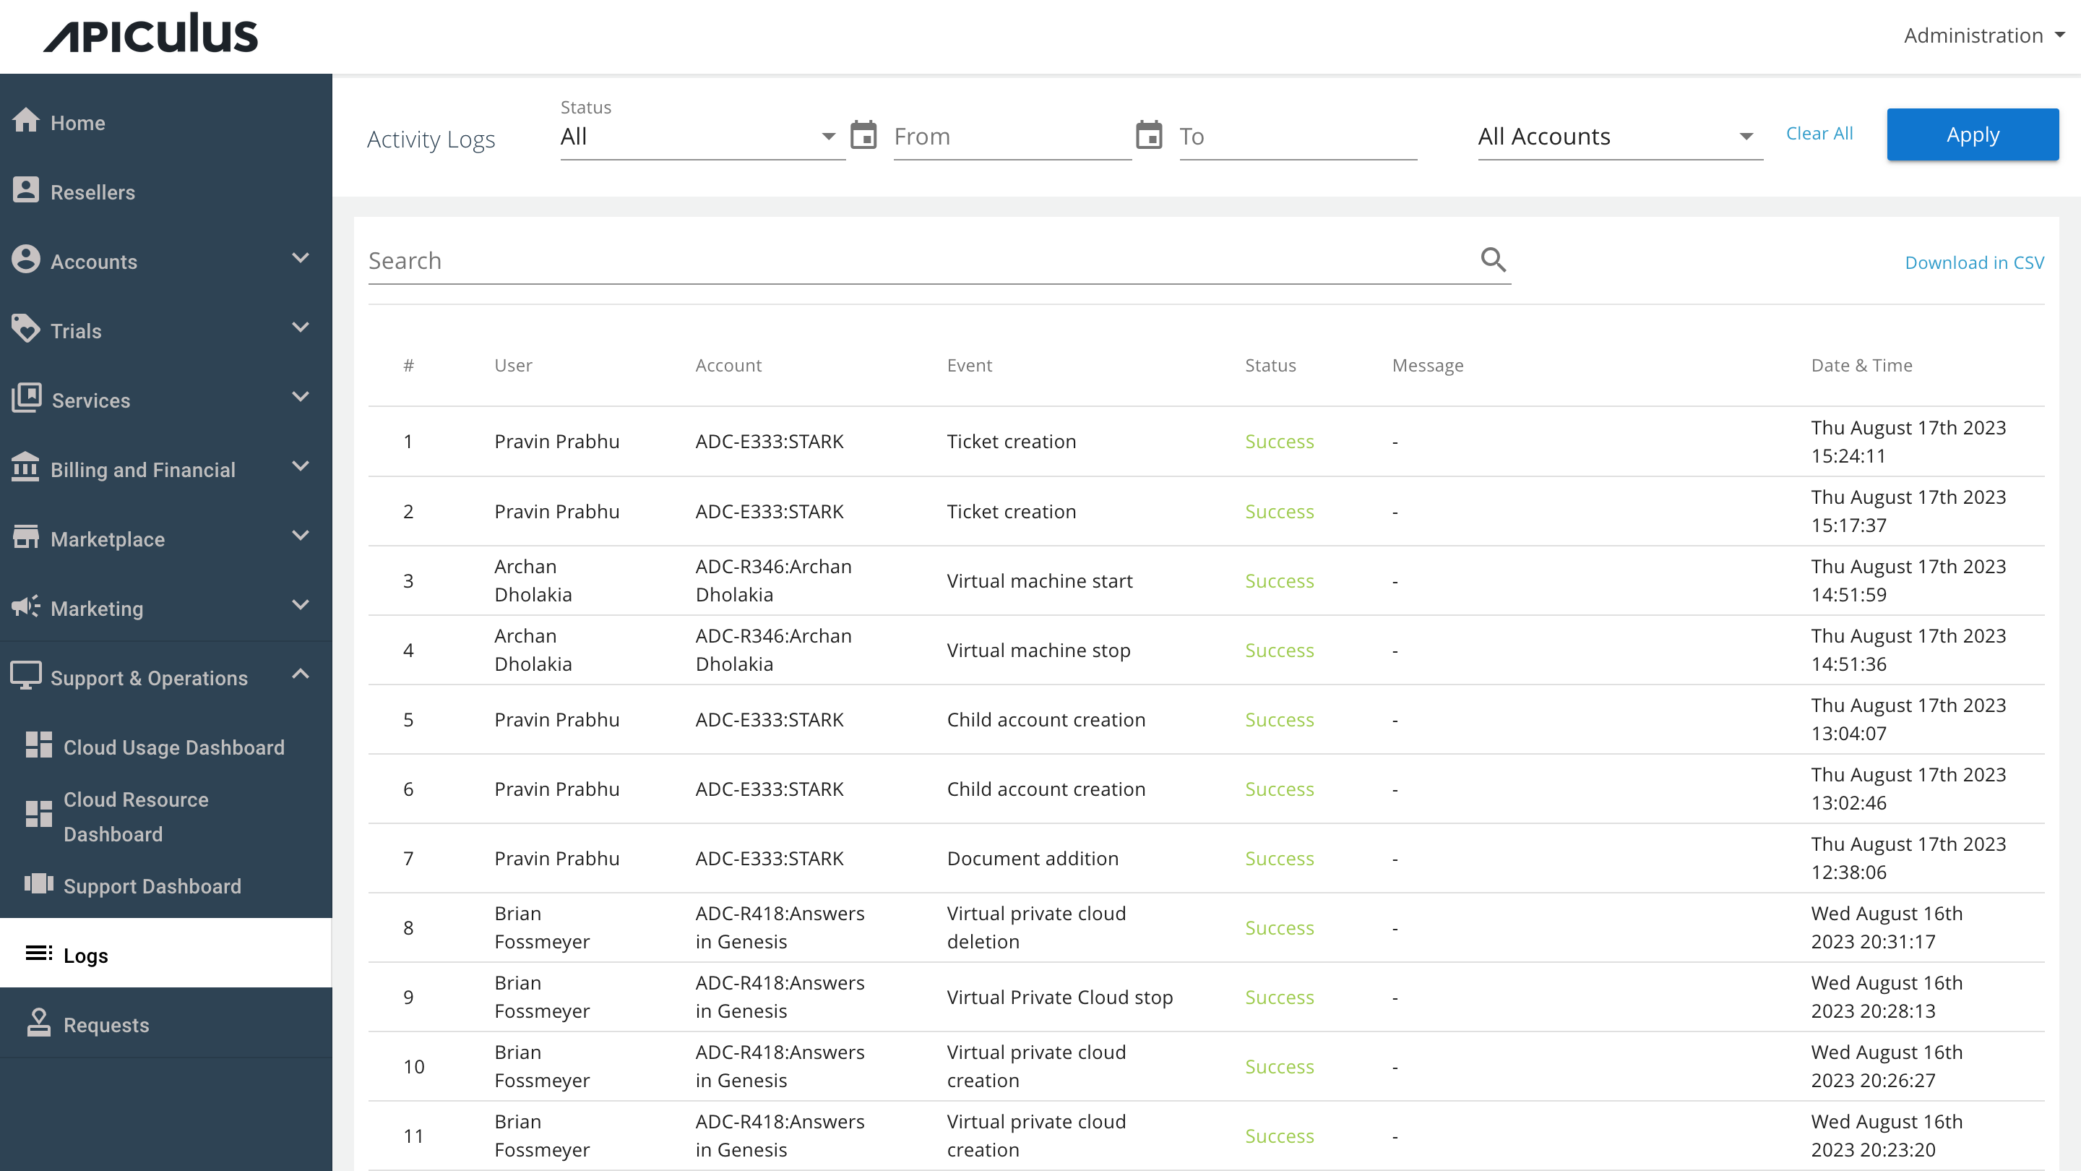This screenshot has width=2081, height=1171.
Task: Click the Message column header
Action: (1428, 366)
